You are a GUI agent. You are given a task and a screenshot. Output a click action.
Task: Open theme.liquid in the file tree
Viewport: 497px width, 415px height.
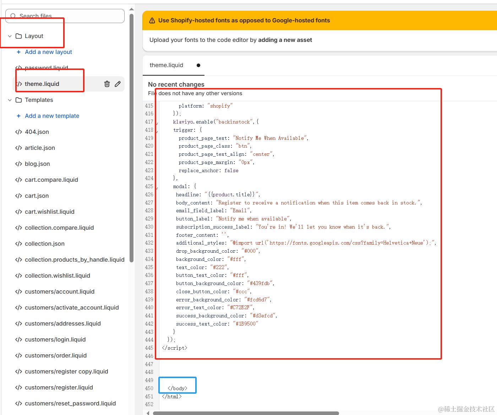42,84
